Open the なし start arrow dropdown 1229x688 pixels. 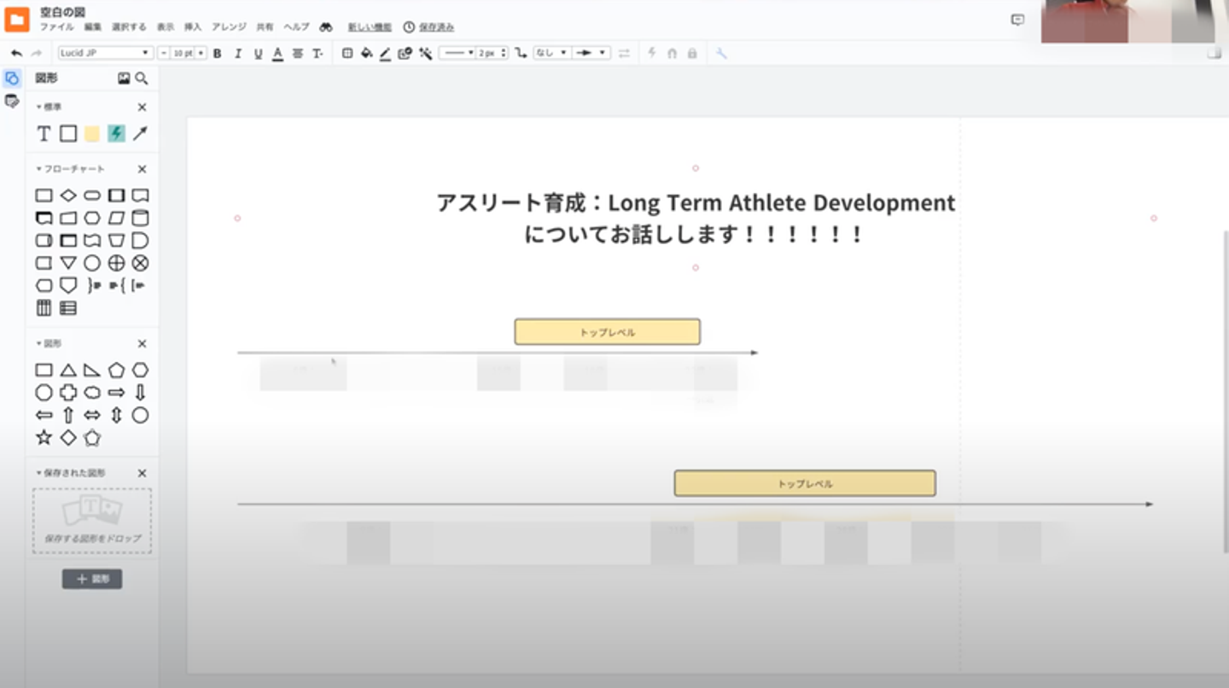(x=551, y=53)
